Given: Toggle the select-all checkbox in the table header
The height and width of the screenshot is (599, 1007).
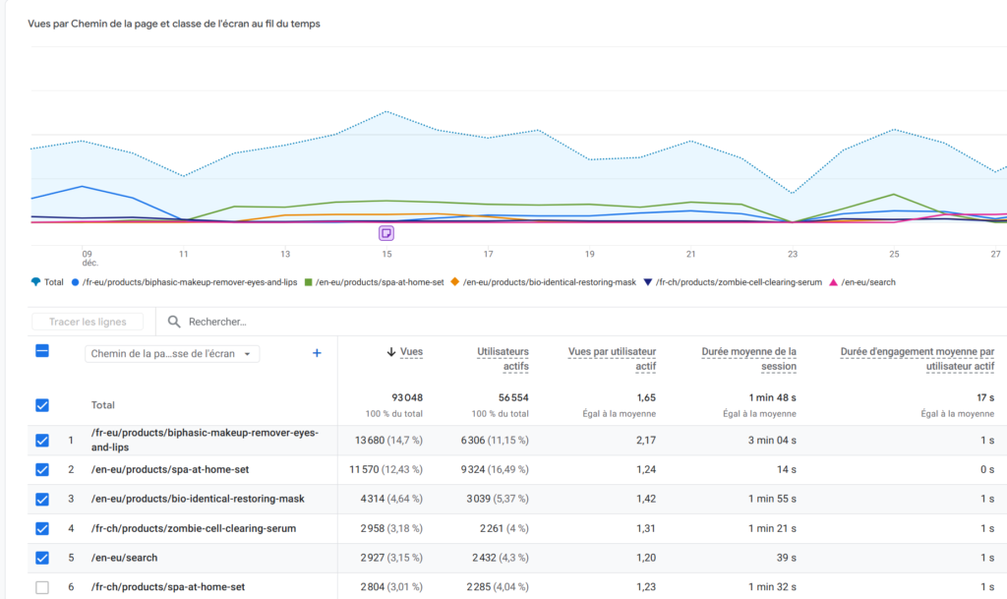Looking at the screenshot, I should (41, 350).
